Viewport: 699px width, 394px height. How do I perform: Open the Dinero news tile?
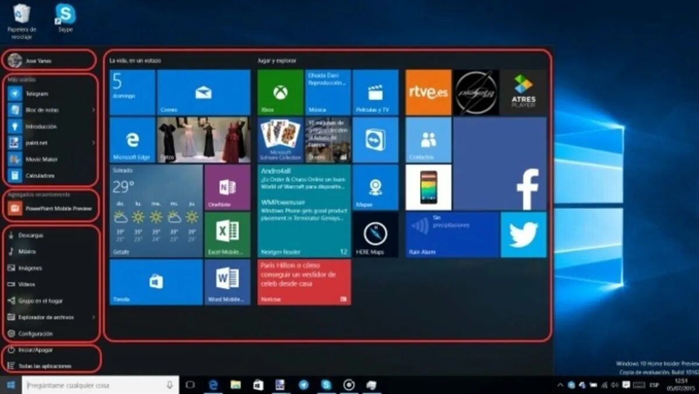coord(328,140)
